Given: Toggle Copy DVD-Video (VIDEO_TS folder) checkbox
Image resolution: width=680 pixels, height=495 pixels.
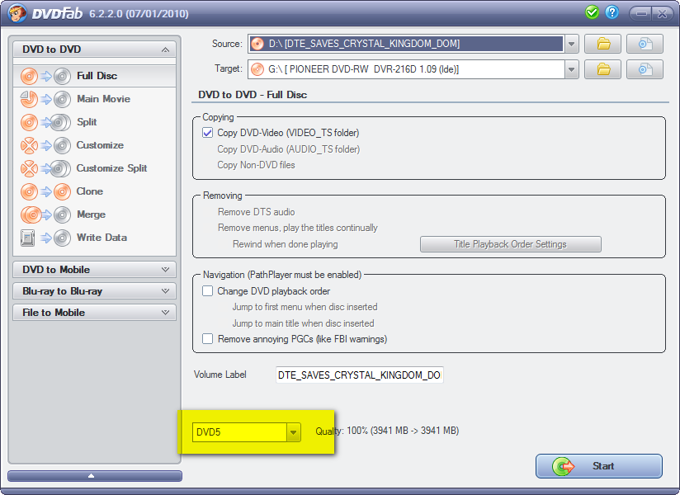Looking at the screenshot, I should click(x=208, y=133).
